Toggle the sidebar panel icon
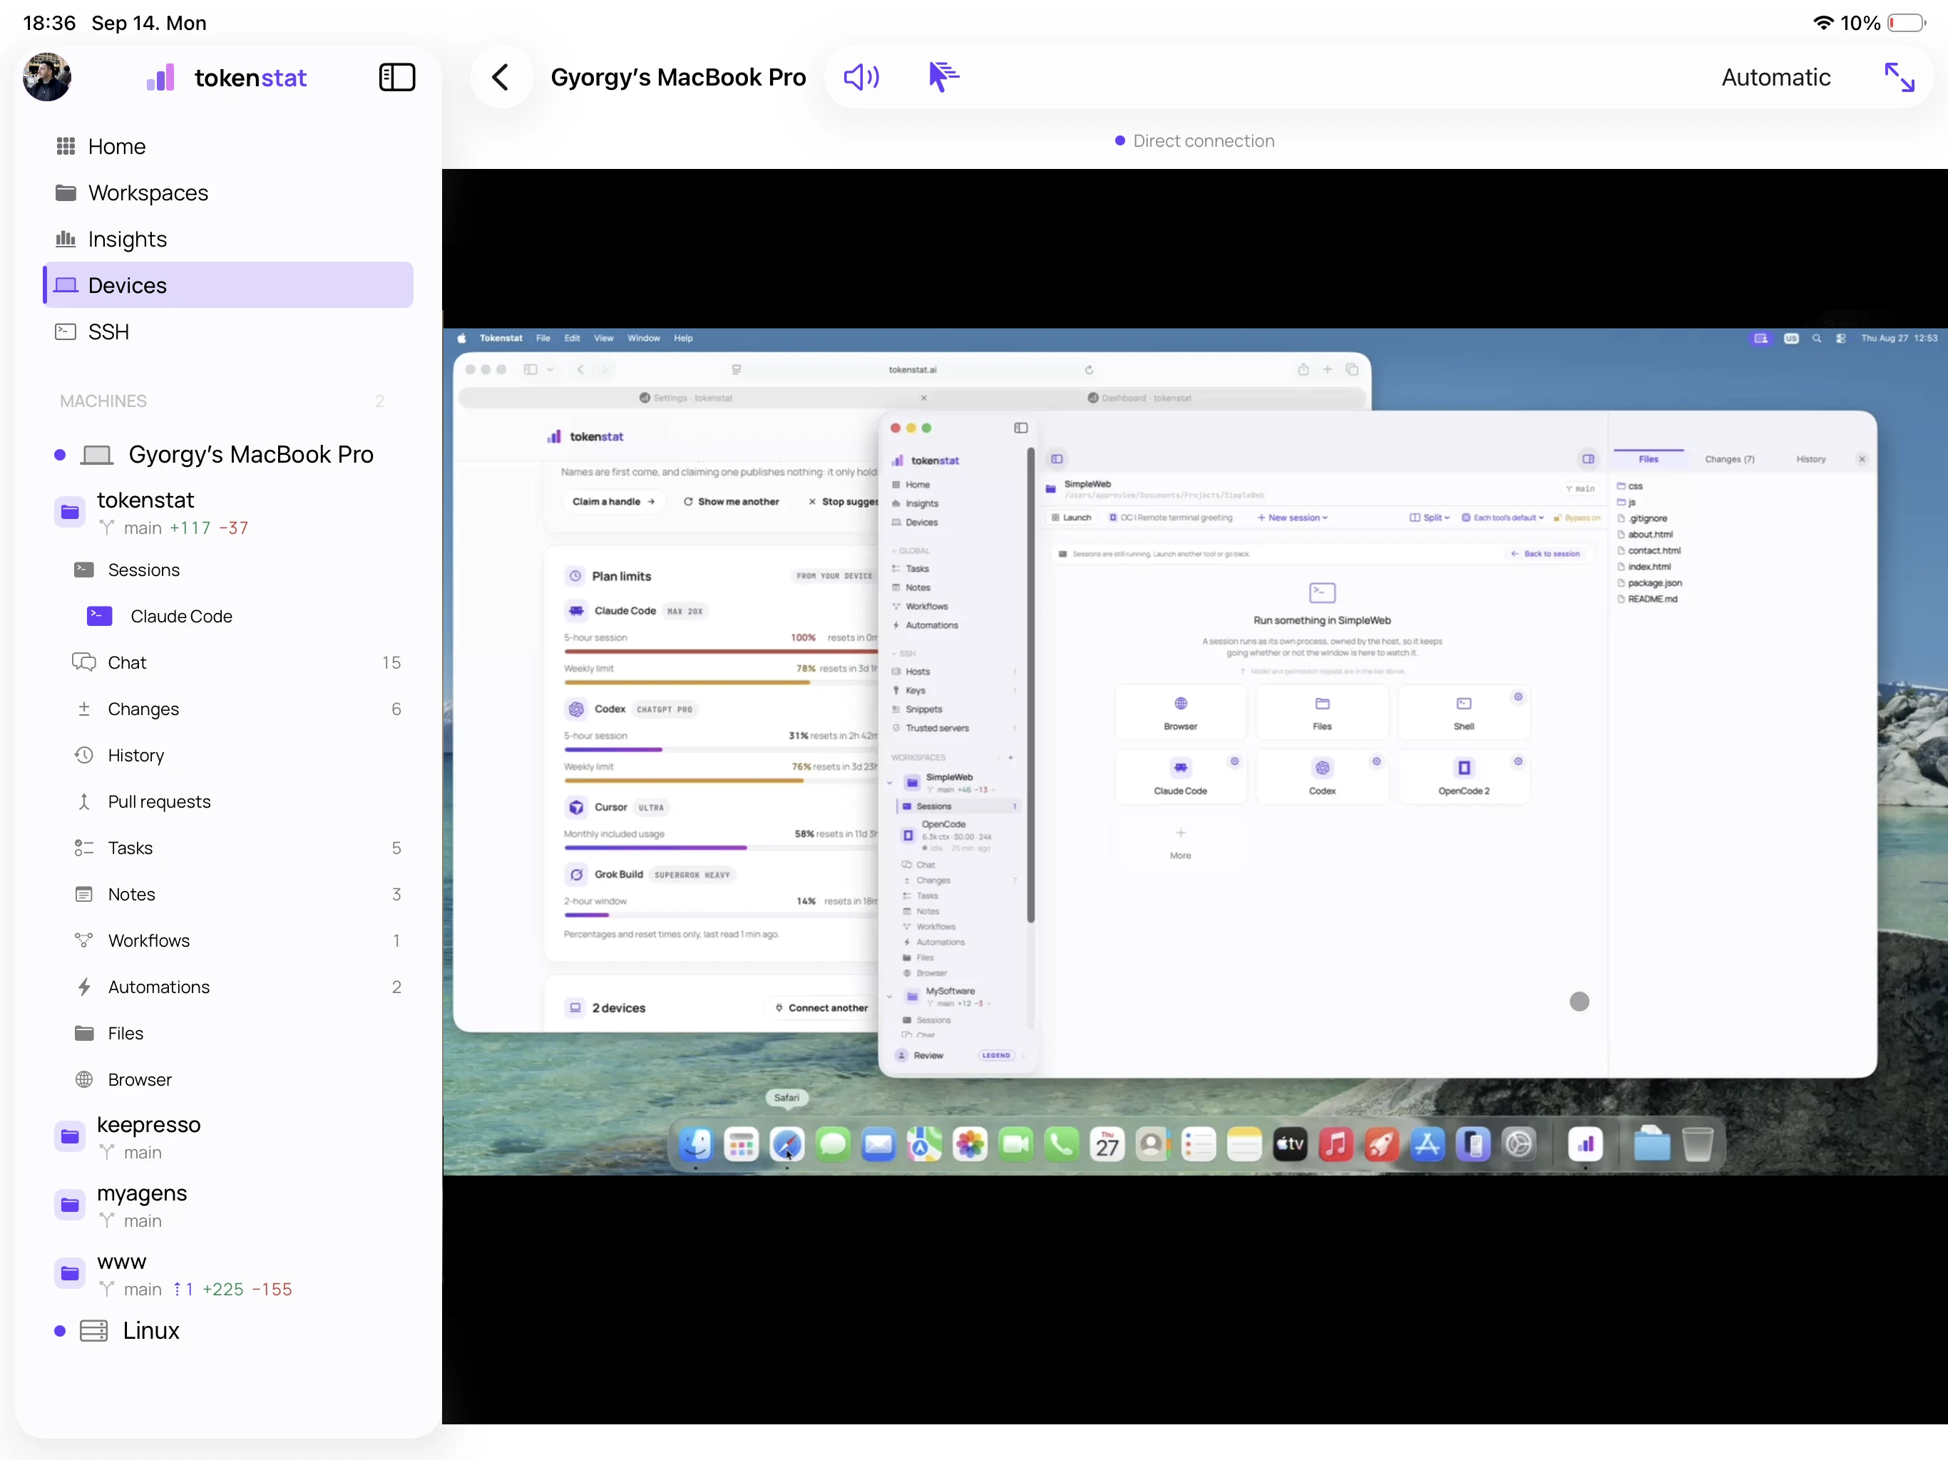Screen dimensions: 1948x1460 pyautogui.click(x=396, y=78)
